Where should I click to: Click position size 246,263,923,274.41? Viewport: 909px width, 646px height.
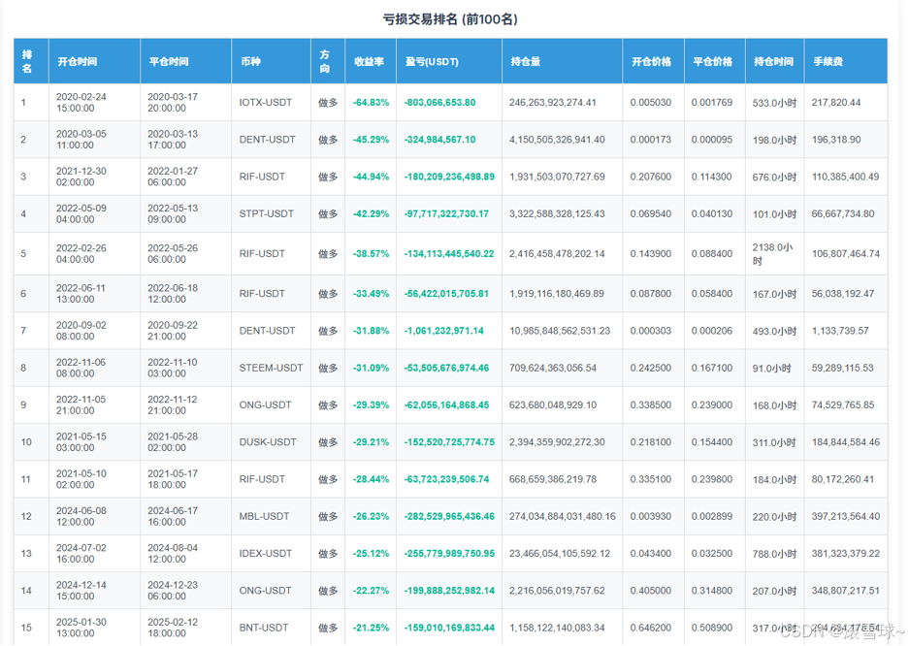coord(552,103)
